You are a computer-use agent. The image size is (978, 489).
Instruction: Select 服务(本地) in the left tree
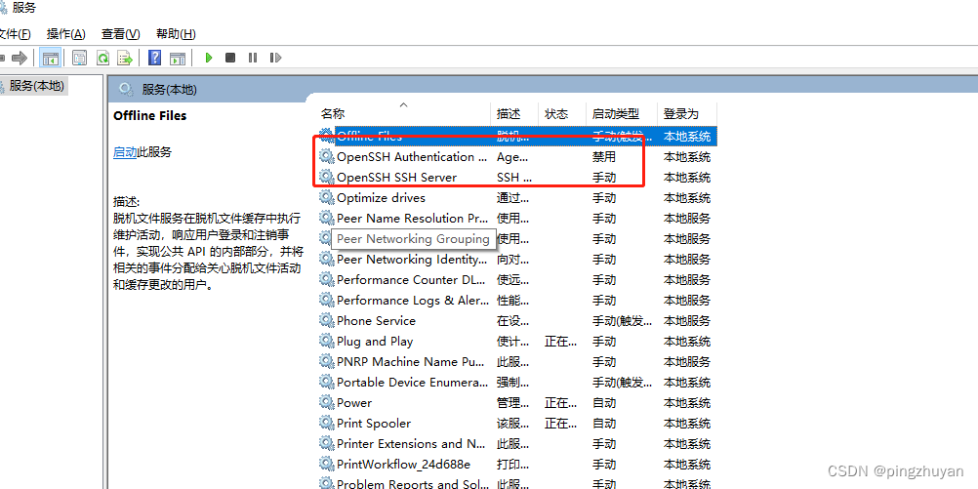36,86
